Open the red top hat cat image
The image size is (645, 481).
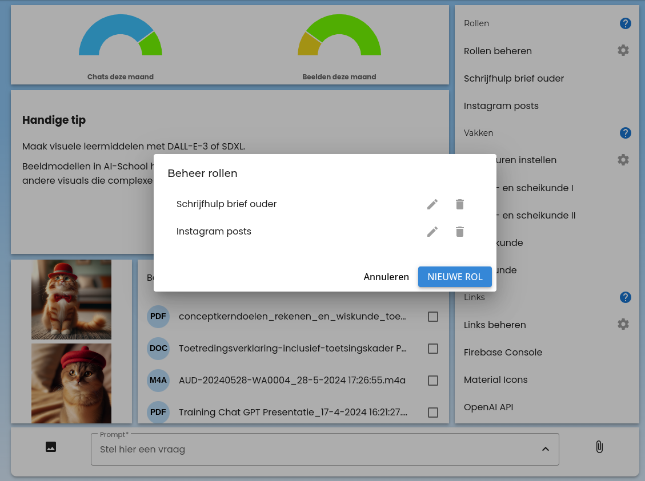coord(71,300)
